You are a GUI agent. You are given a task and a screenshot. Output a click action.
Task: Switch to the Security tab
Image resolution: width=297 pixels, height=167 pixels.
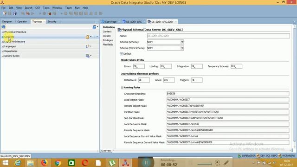[52, 22]
